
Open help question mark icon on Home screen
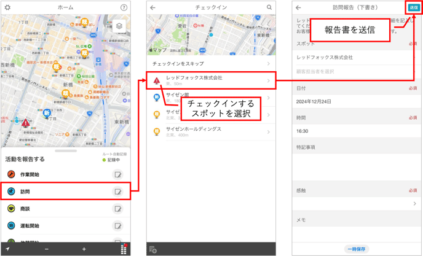point(124,7)
